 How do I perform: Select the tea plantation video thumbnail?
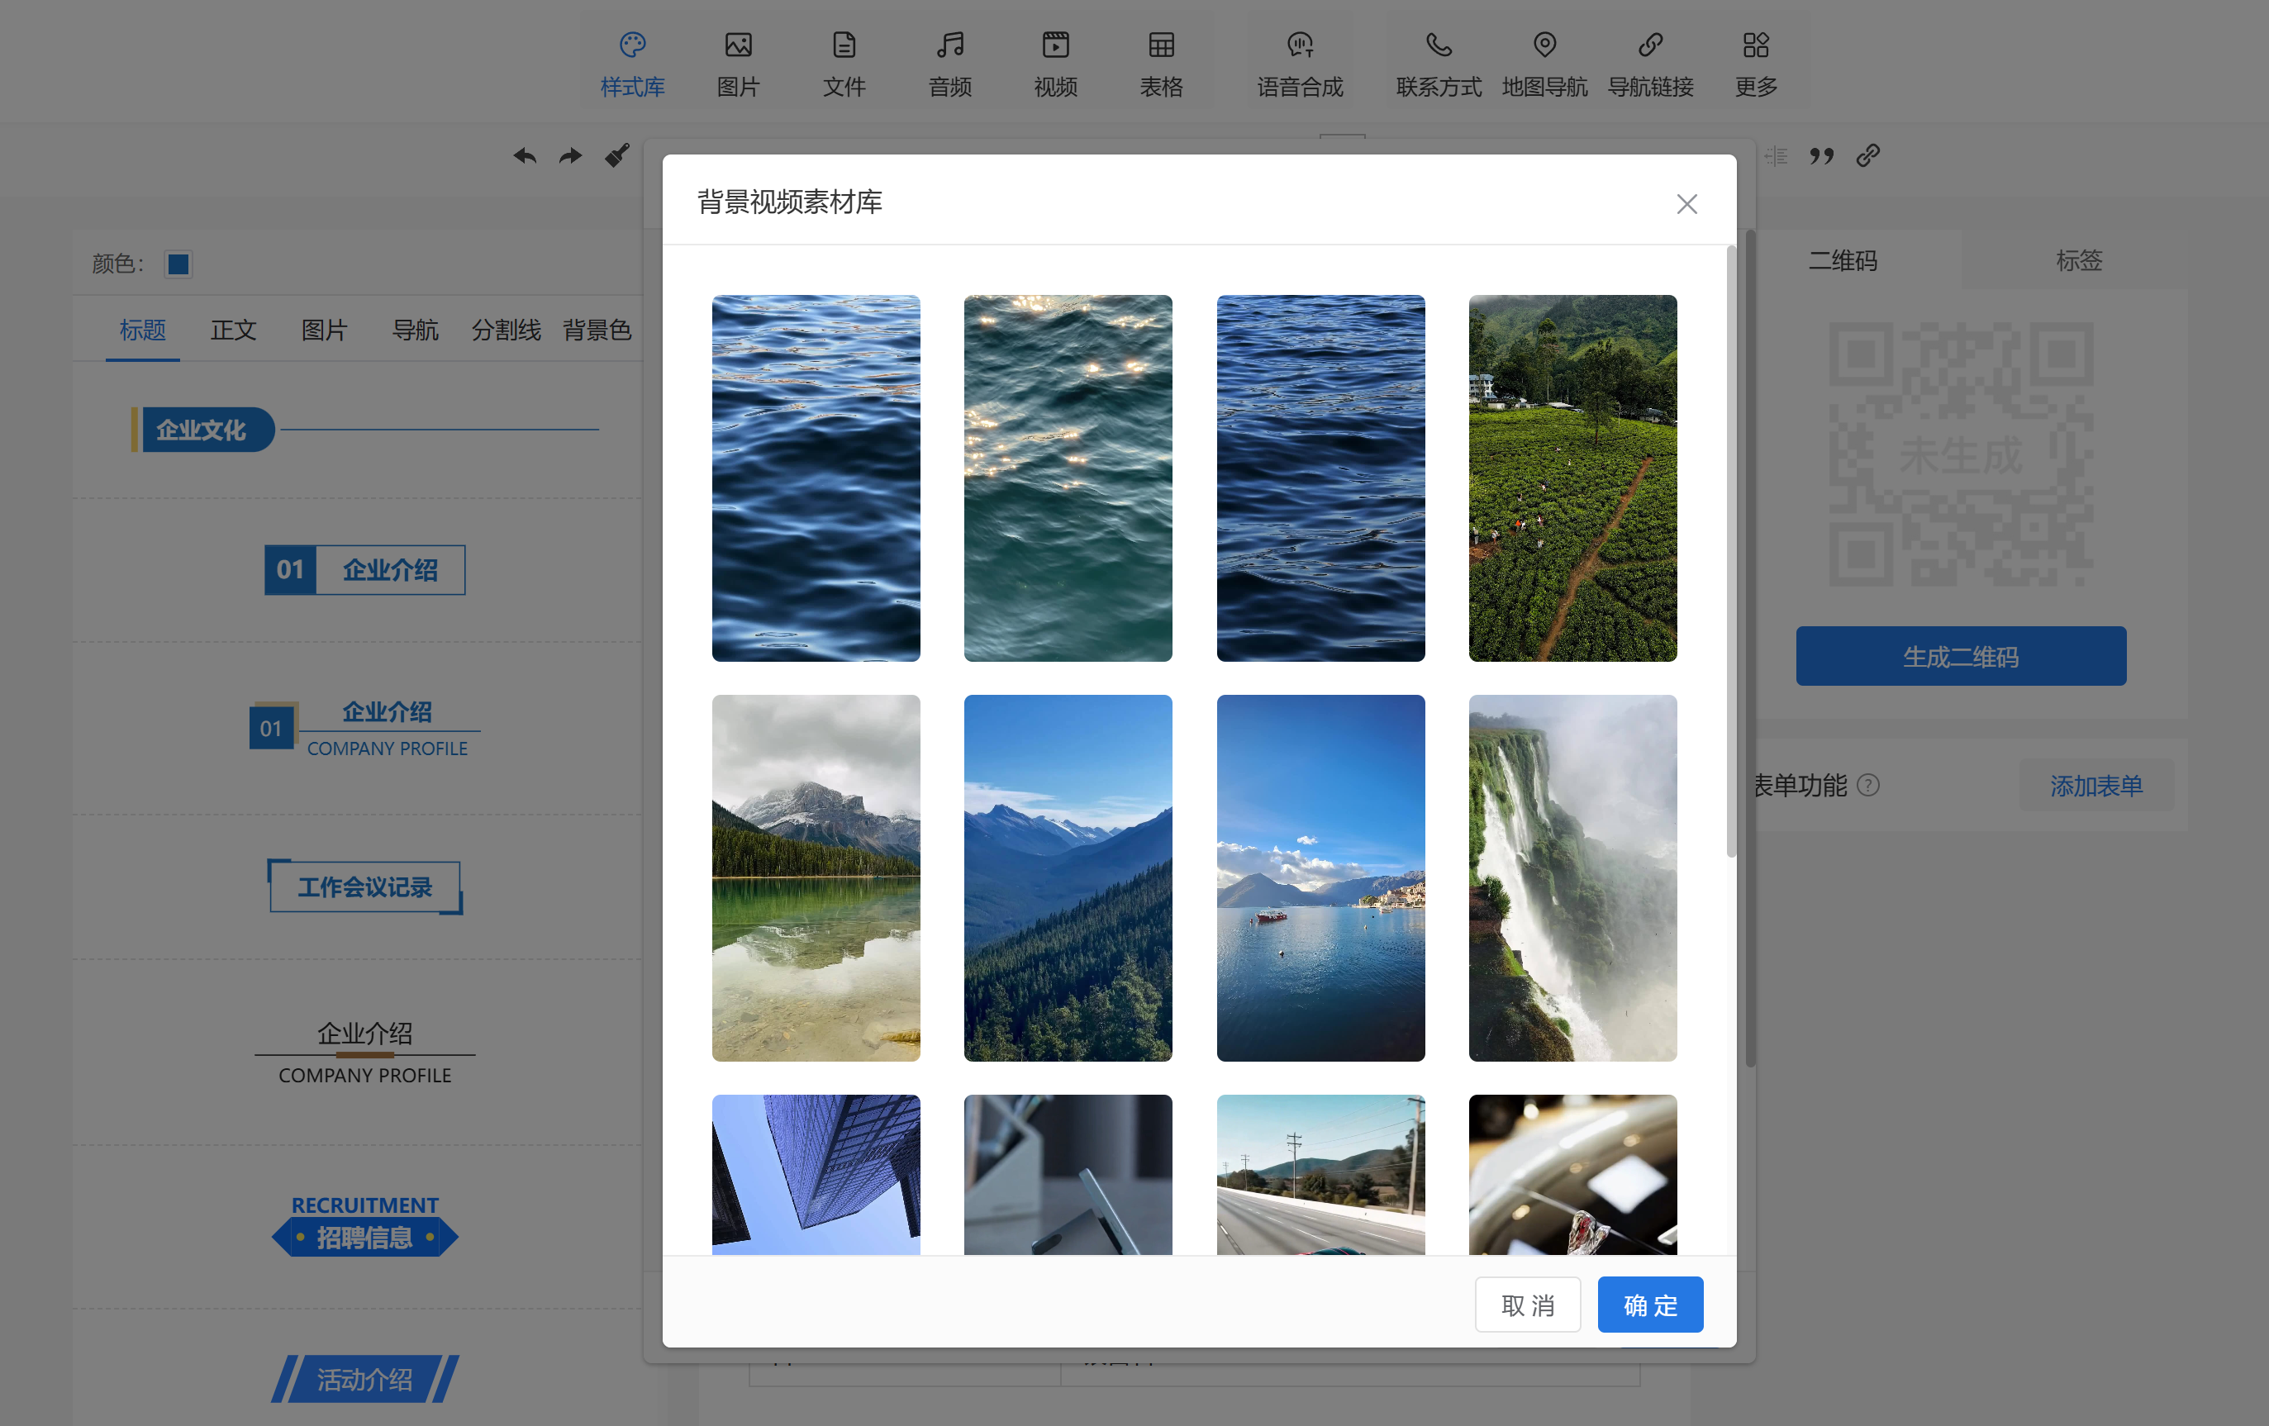[1572, 478]
